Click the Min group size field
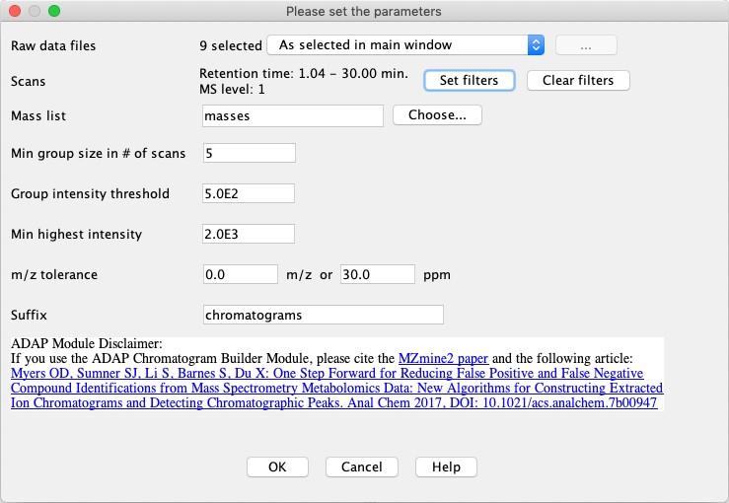 (249, 153)
